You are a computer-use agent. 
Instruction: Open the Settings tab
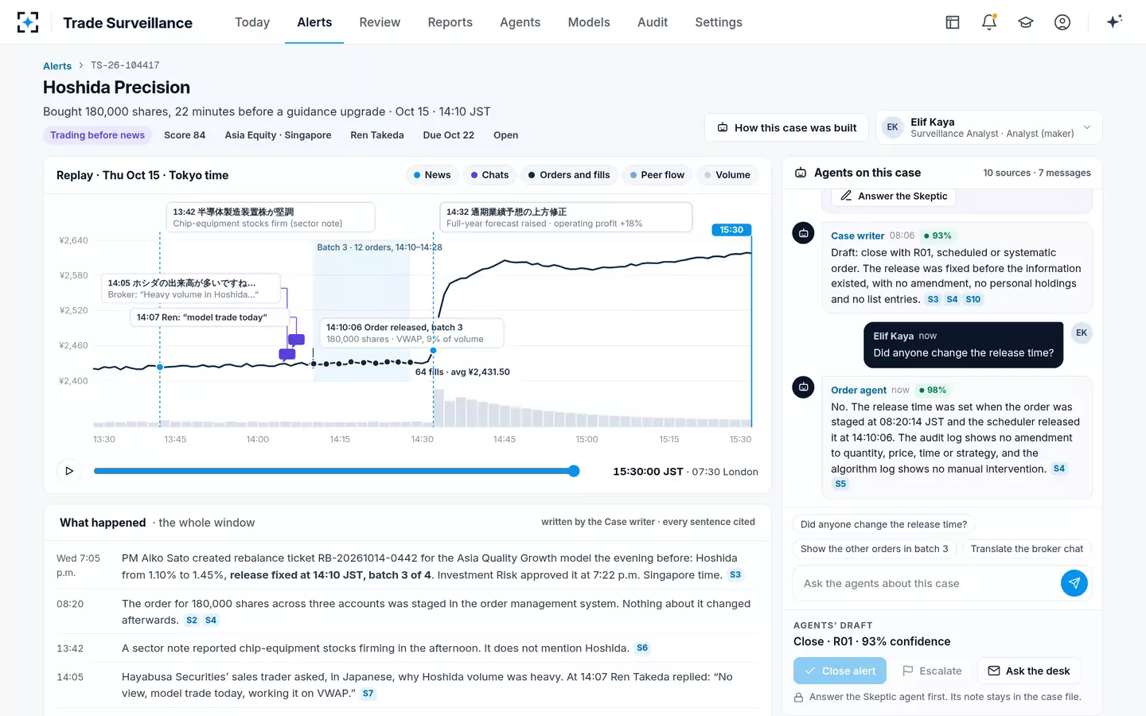coord(719,22)
